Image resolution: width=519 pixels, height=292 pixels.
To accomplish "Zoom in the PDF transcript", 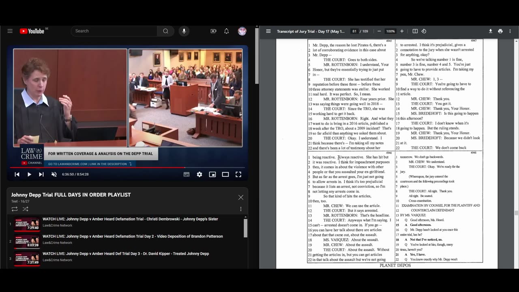I will pyautogui.click(x=402, y=31).
